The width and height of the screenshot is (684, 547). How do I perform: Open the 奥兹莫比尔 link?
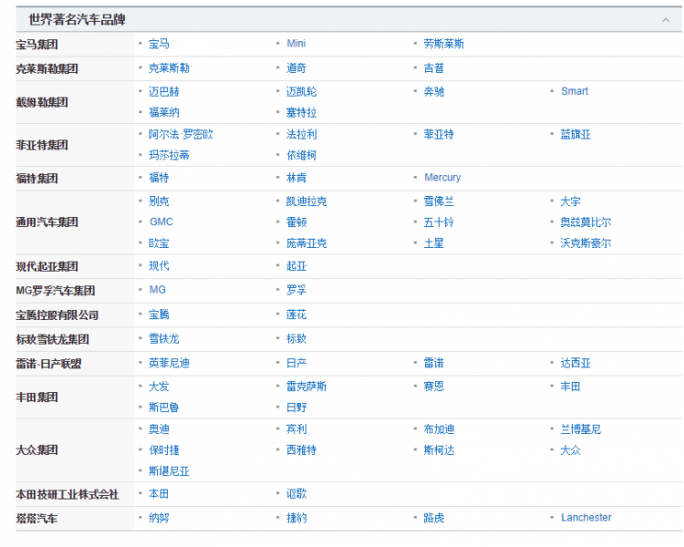[x=586, y=222]
